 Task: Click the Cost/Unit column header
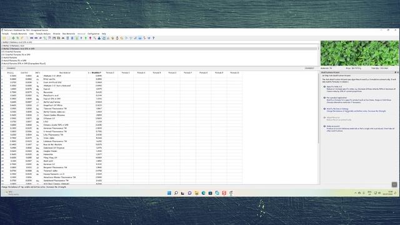click(x=24, y=72)
